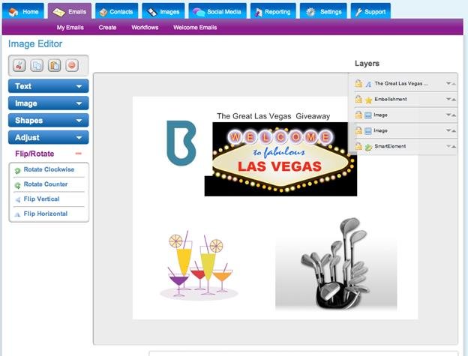
Task: Select The Great Las Vegas layer name
Action: [x=401, y=83]
